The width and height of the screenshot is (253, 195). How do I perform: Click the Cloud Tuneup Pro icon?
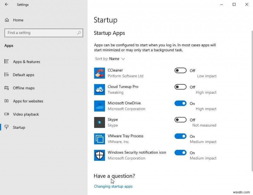click(99, 89)
